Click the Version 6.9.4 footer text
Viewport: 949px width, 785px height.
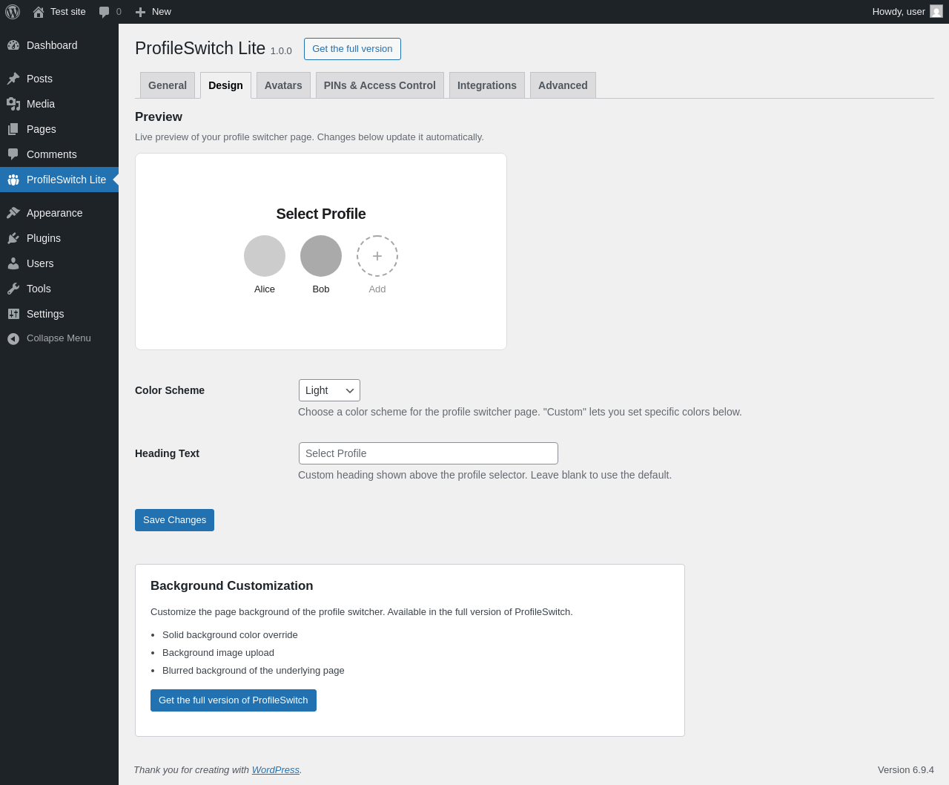[906, 770]
